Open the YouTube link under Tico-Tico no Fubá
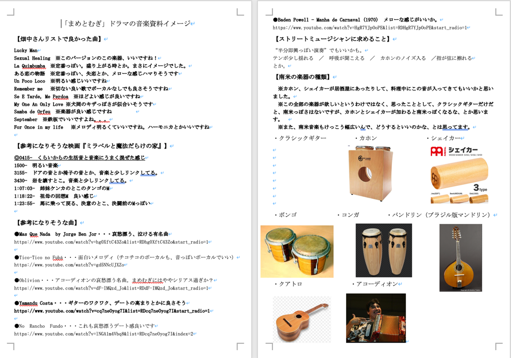Screen dimensions: 511x358 click(69, 265)
